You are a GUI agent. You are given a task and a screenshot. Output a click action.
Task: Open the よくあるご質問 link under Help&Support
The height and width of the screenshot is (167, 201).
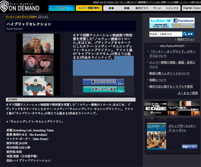click(188, 93)
